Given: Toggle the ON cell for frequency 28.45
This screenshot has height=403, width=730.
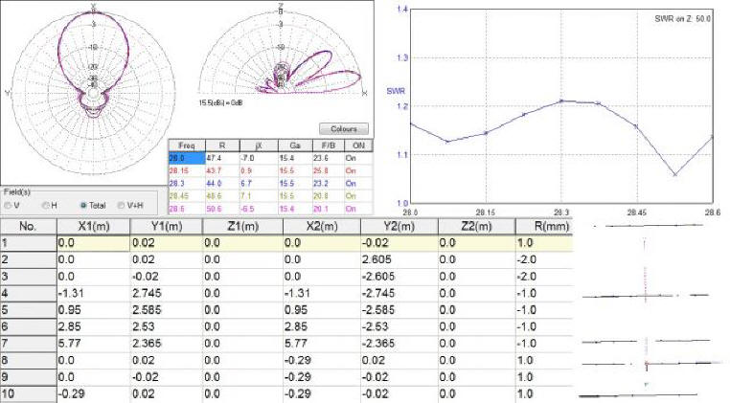Looking at the screenshot, I should (x=358, y=196).
